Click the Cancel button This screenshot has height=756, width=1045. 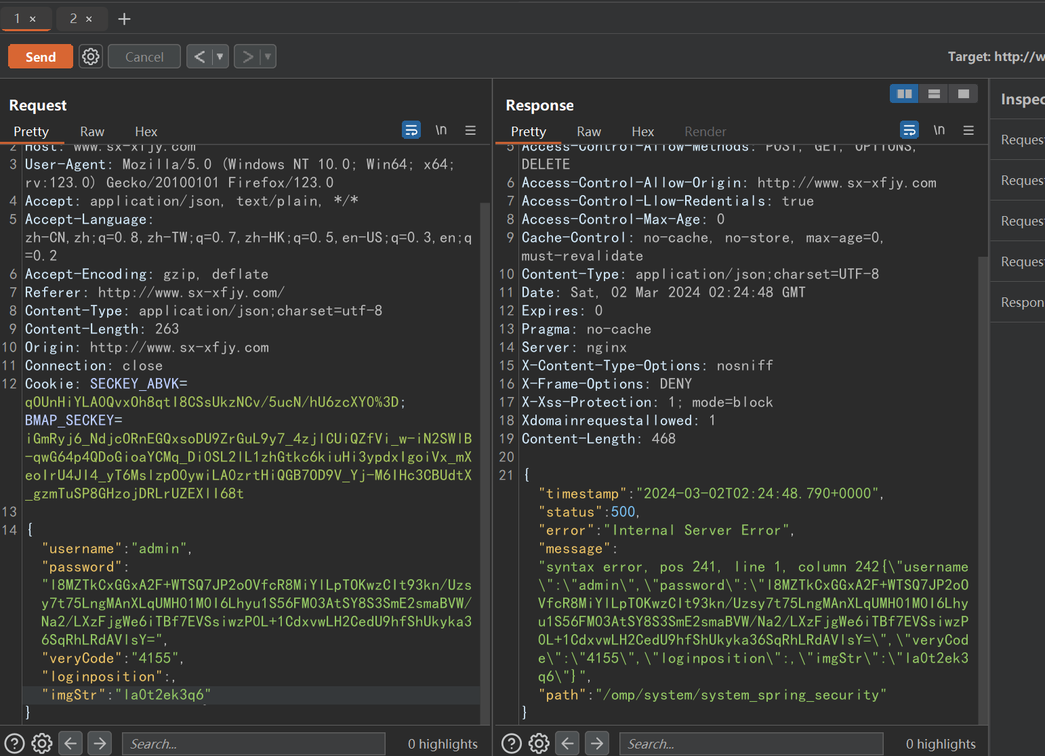coord(144,57)
